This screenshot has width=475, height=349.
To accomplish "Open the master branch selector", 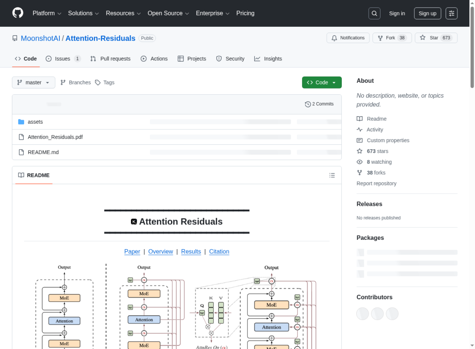I will click(x=33, y=82).
